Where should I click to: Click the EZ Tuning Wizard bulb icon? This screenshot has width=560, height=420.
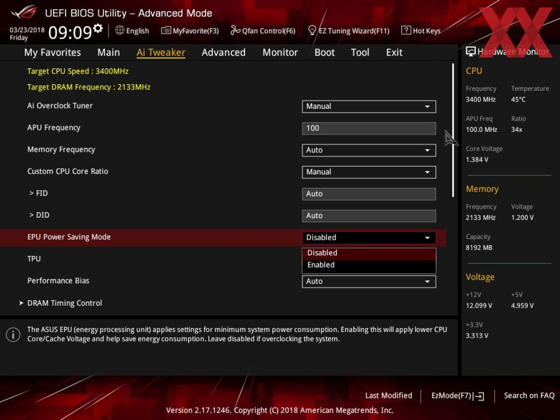[x=312, y=30]
